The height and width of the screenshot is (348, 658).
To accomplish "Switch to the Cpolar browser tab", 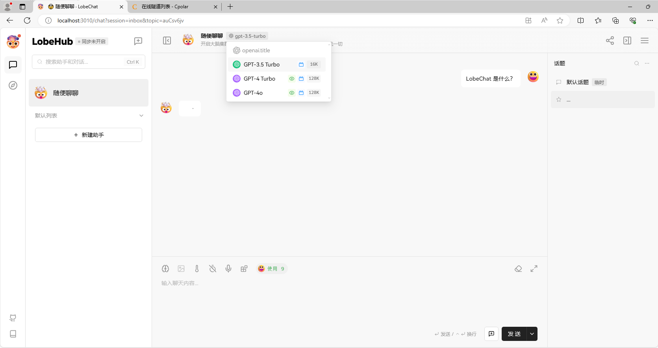I will point(174,7).
